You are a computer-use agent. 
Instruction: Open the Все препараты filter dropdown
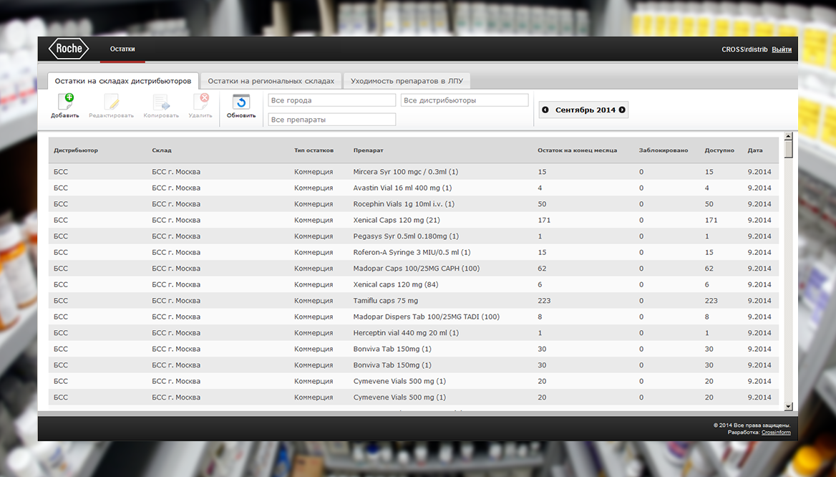click(x=331, y=120)
